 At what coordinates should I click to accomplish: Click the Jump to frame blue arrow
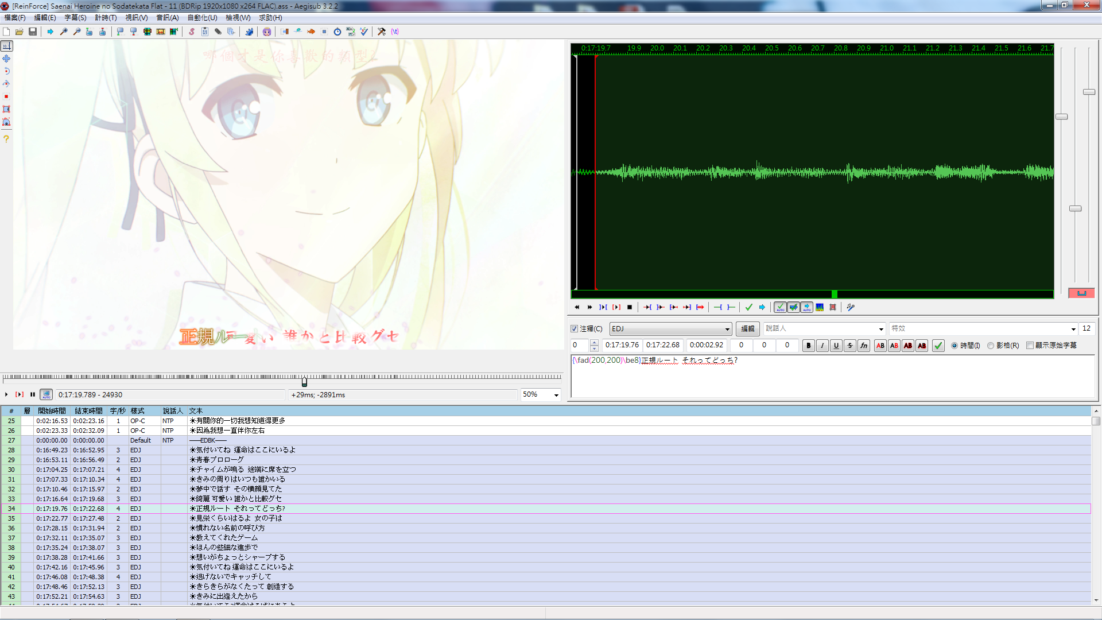tap(51, 32)
